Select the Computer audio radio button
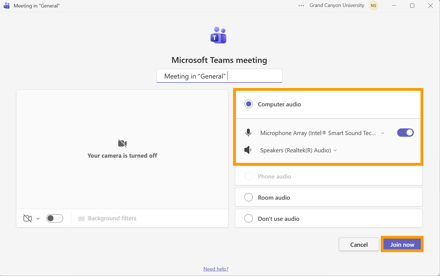Image resolution: width=440 pixels, height=276 pixels. (x=249, y=104)
